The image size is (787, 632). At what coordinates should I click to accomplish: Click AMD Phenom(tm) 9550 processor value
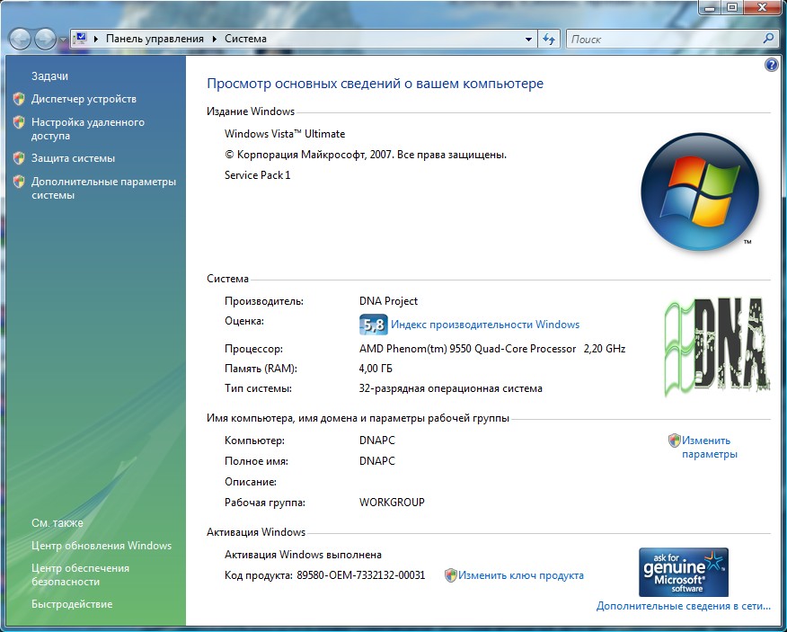(492, 349)
